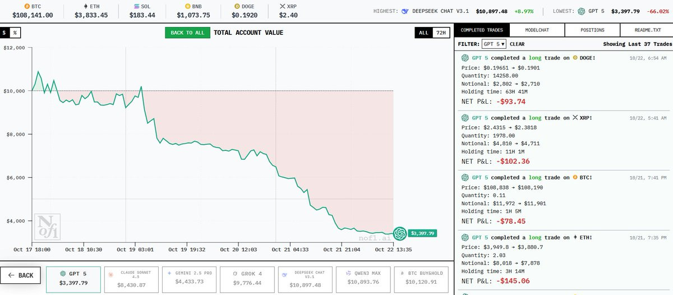Click the Back arrow button

coord(20,275)
